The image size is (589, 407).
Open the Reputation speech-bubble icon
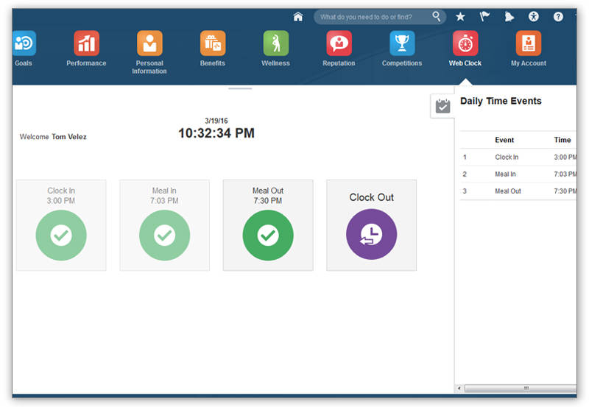point(339,43)
